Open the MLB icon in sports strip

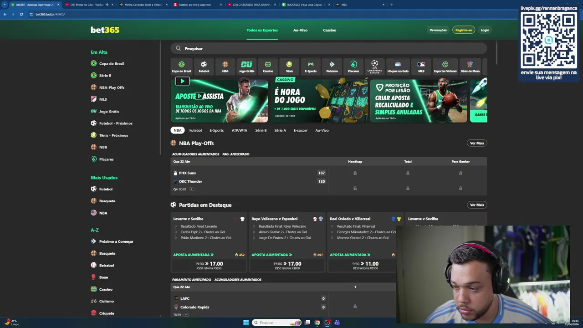[421, 67]
